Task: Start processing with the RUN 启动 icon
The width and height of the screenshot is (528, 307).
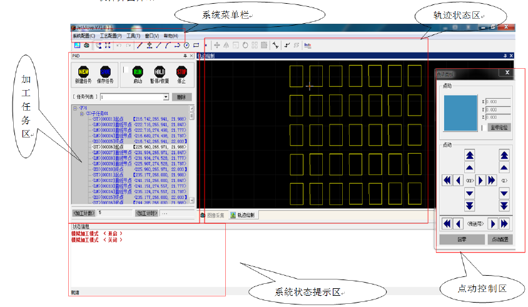Action: 138,72
